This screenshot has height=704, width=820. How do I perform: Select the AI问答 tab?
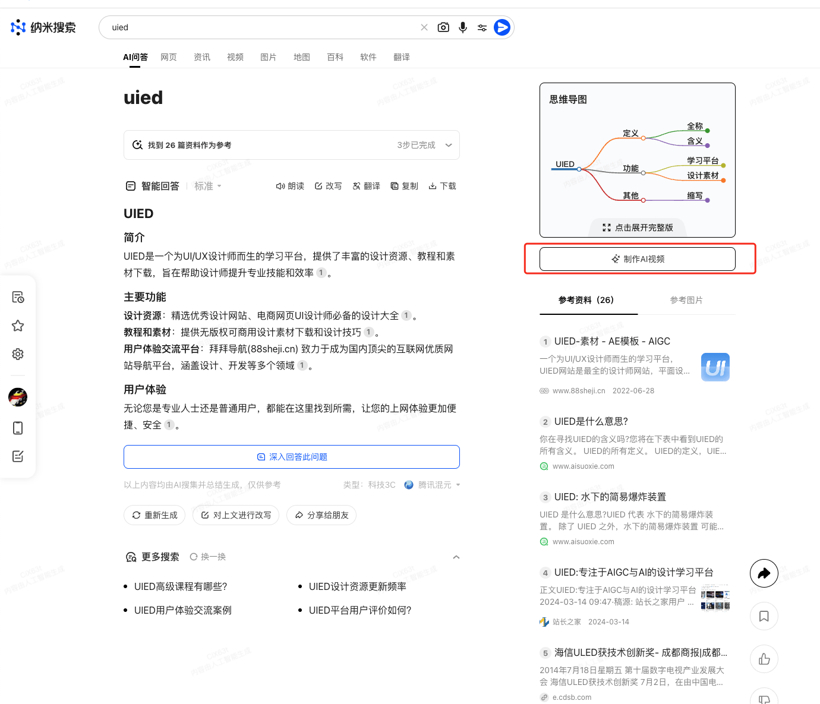tap(135, 57)
